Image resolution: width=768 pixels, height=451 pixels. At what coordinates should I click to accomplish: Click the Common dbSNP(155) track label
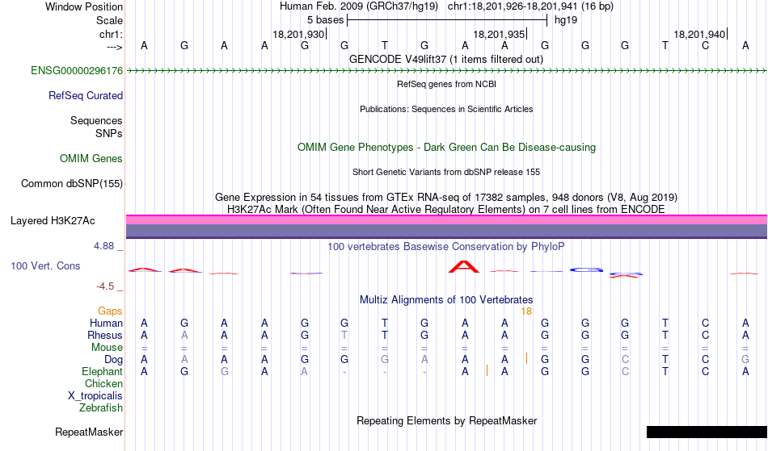coord(71,183)
